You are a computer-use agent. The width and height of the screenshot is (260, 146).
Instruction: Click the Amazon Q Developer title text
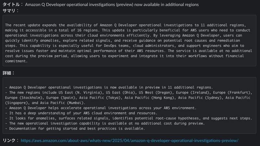[x=112, y=5]
